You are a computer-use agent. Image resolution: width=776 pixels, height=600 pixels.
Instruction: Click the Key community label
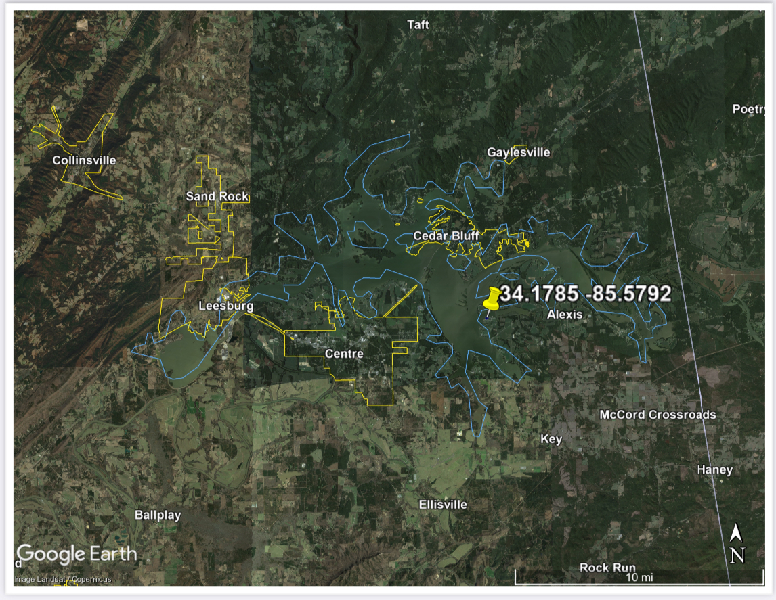551,439
